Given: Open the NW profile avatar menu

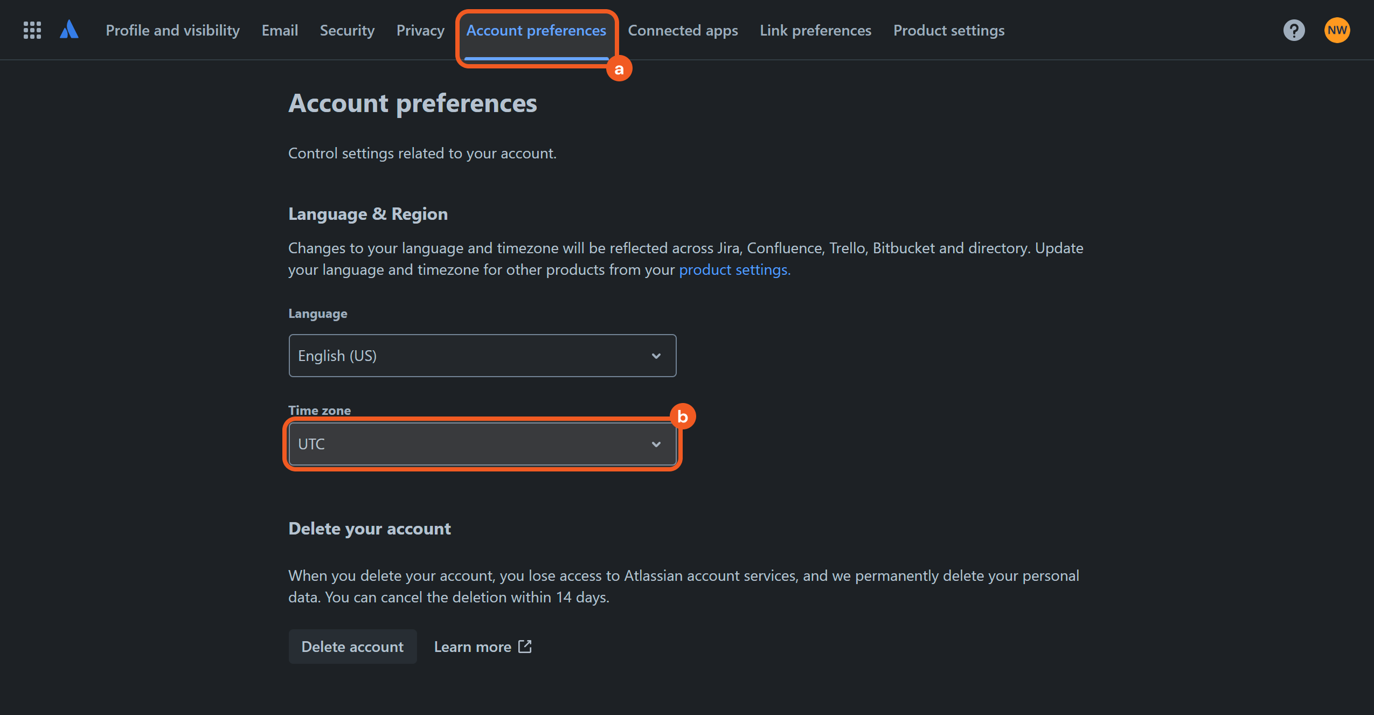Looking at the screenshot, I should coord(1337,30).
